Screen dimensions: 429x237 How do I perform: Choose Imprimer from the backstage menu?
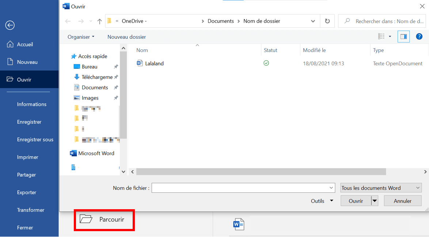[x=27, y=157]
